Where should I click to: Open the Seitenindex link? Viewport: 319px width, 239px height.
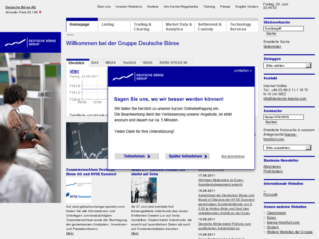pos(272,46)
